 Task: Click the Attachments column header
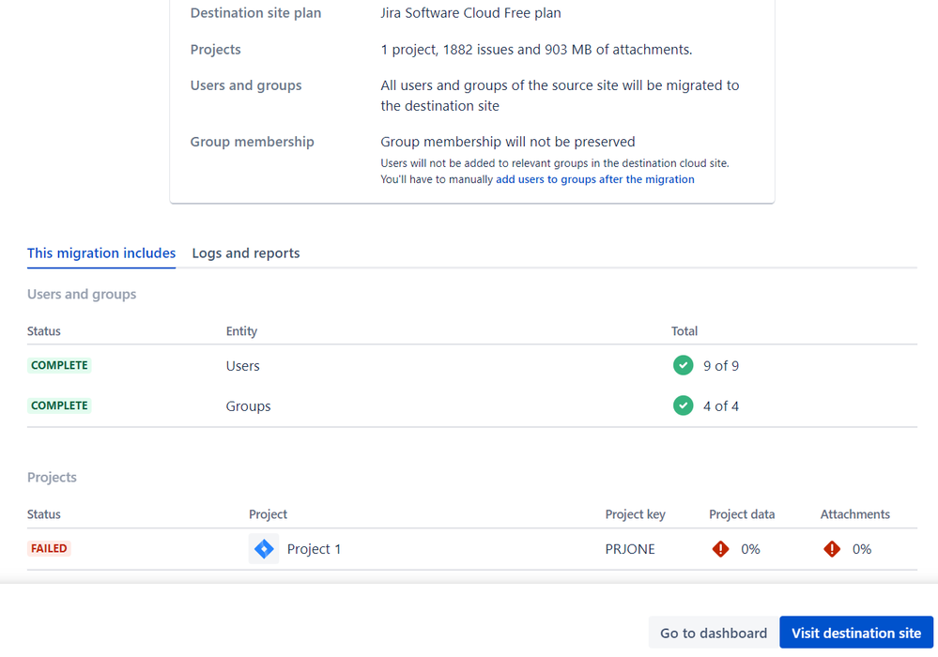click(x=854, y=514)
